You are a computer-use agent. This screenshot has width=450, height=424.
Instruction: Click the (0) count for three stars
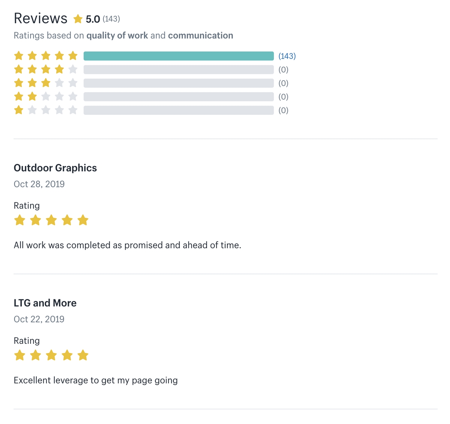tap(283, 83)
